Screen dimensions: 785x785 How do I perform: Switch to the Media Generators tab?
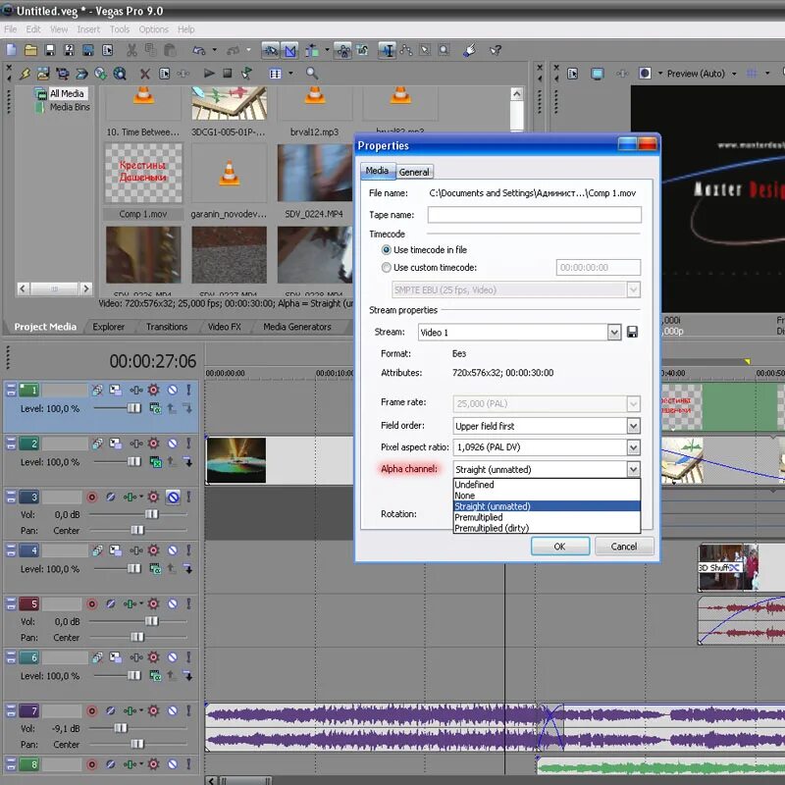click(297, 327)
